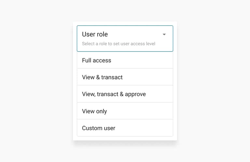Collapse the User role dropdown list
This screenshot has width=250, height=162.
[x=164, y=34]
